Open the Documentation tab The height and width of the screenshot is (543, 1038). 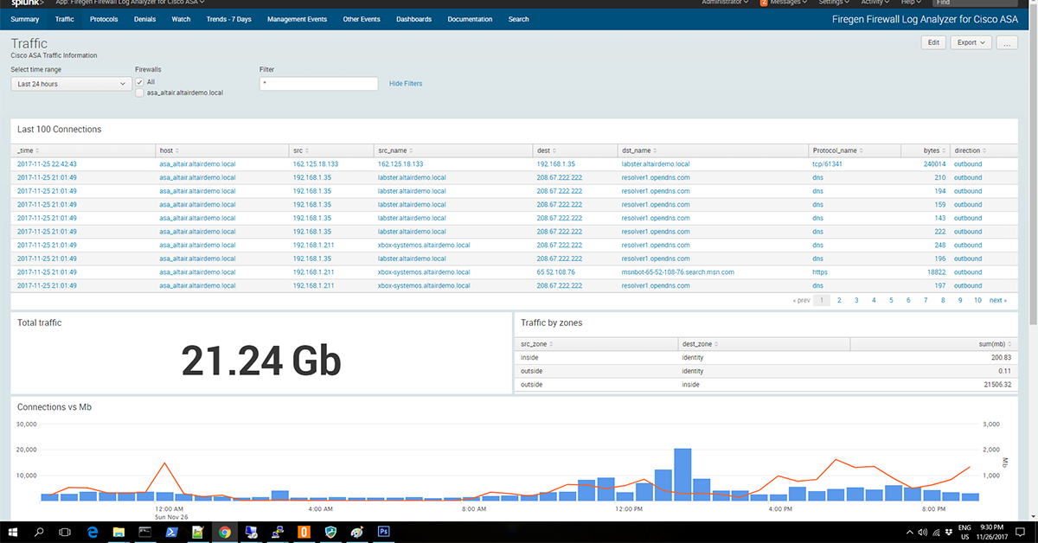pyautogui.click(x=471, y=19)
